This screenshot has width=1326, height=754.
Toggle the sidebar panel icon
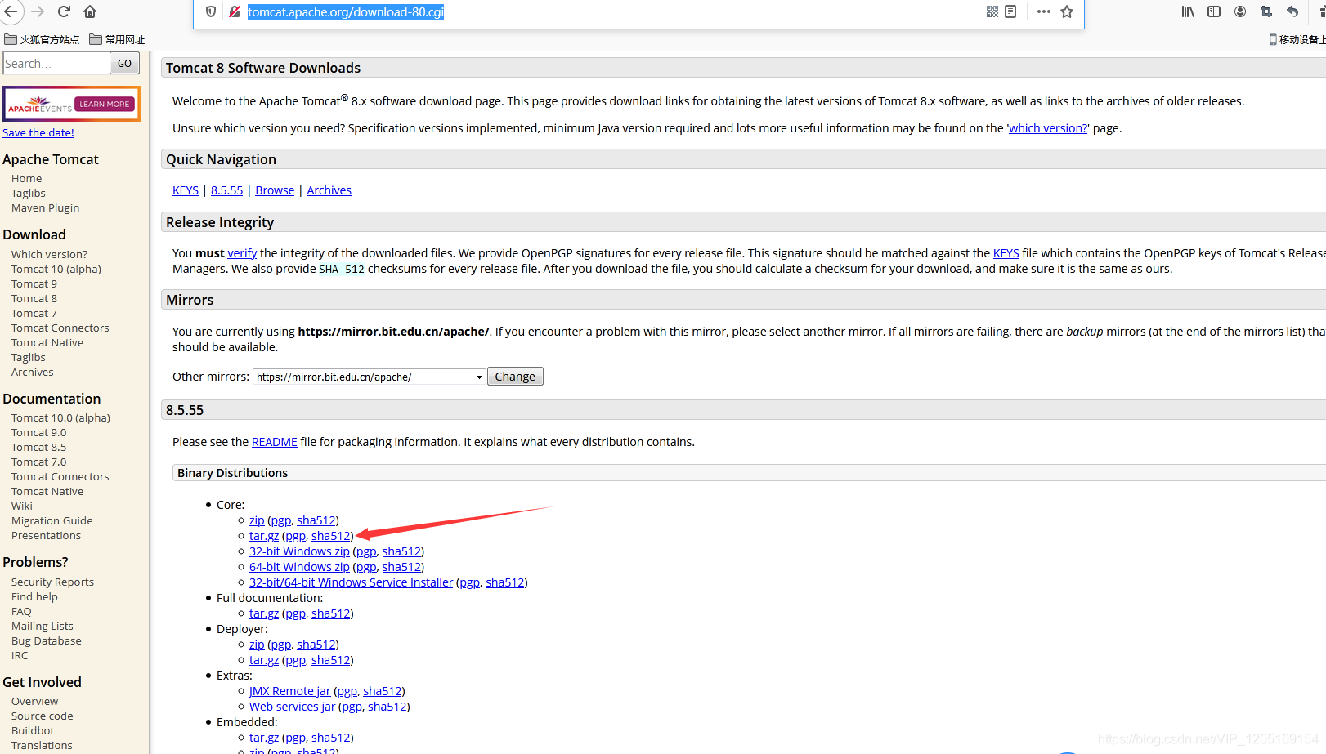tap(1214, 11)
